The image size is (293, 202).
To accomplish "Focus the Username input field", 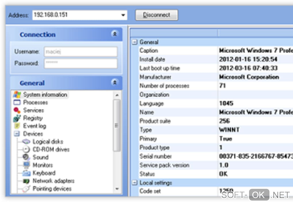I will click(81, 52).
